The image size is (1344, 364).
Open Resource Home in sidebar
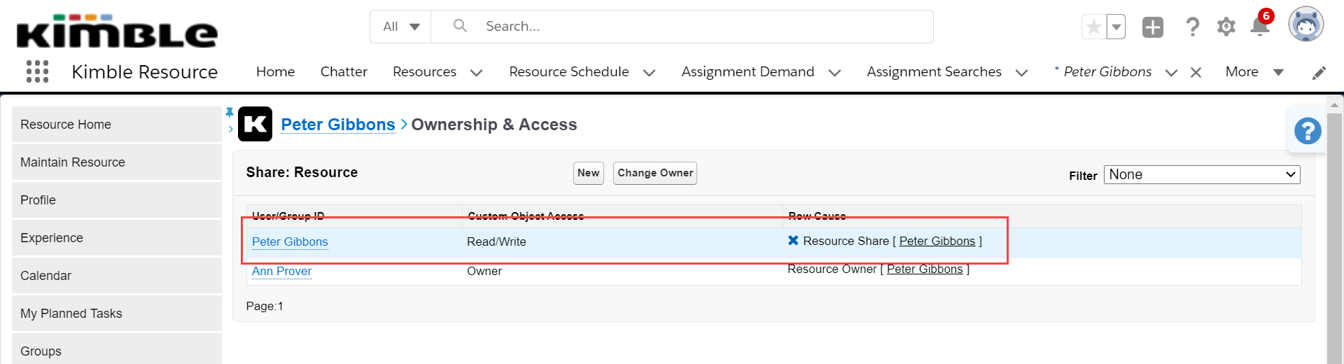[x=117, y=125]
